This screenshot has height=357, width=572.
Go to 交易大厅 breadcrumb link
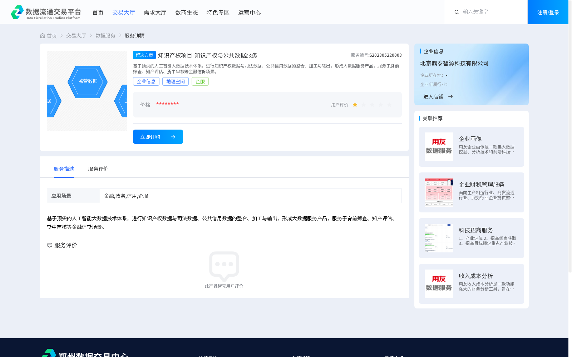click(x=76, y=36)
